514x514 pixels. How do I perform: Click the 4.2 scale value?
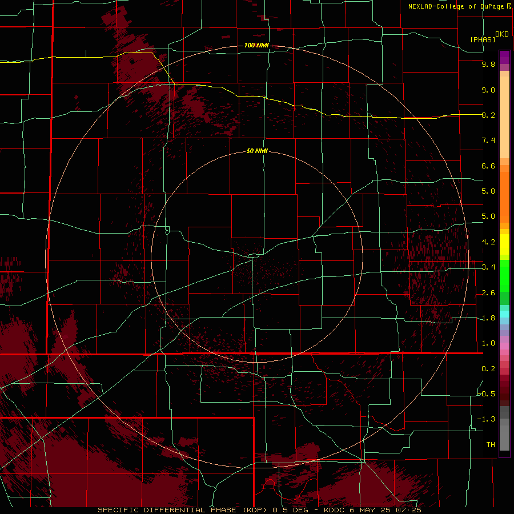click(x=488, y=242)
